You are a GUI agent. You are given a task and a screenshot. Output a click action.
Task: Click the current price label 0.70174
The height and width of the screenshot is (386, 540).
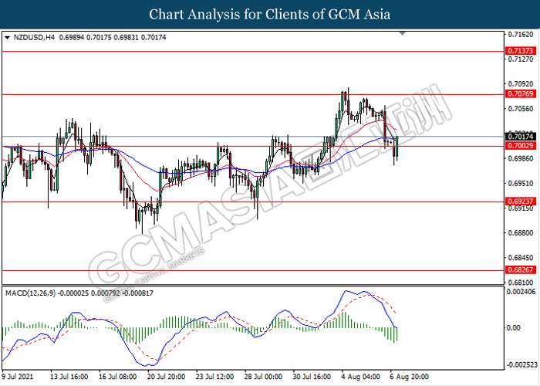tap(521, 137)
